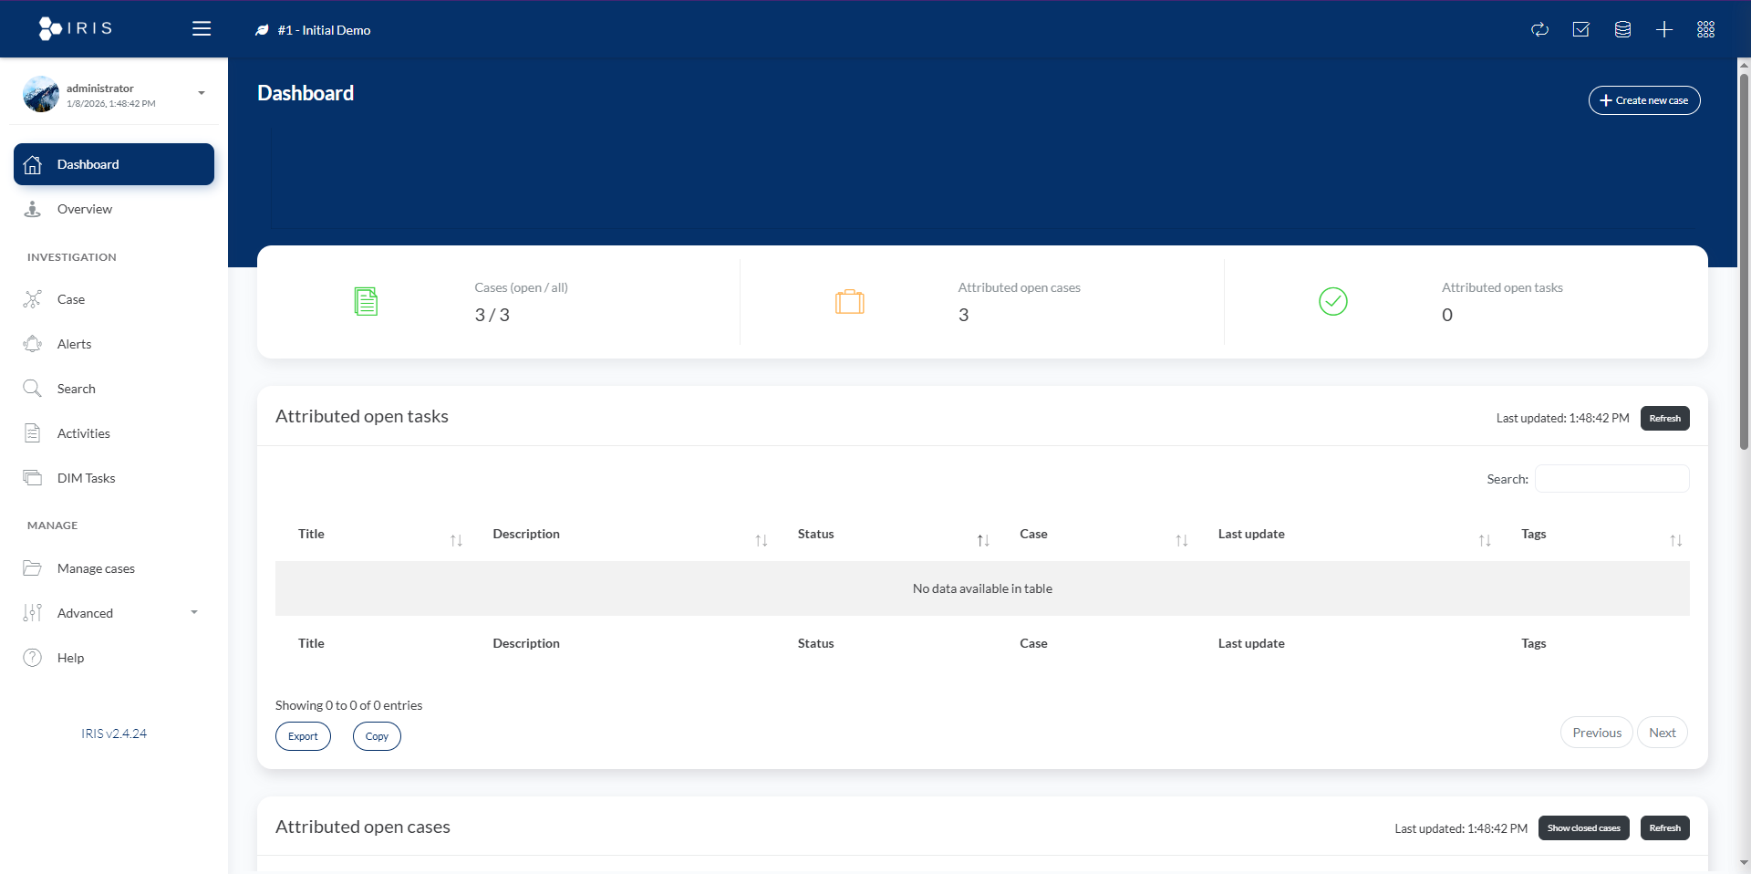Image resolution: width=1751 pixels, height=874 pixels.
Task: Expand the administrator user dropdown arrow
Action: coord(202,93)
